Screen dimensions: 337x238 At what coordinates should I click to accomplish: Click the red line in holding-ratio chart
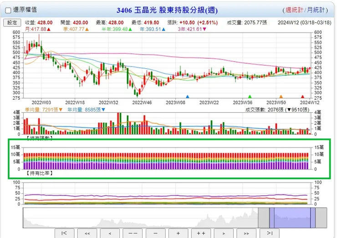(165, 199)
